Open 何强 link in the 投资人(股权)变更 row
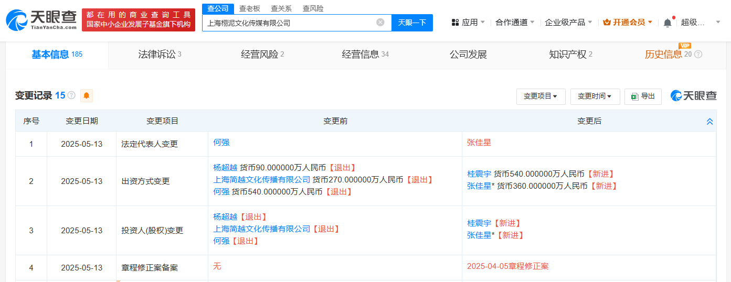 [221, 241]
